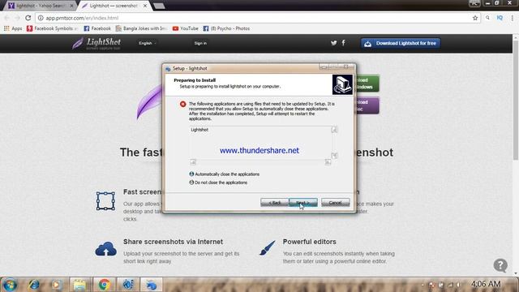Open Facebook Symbols bookmark
This screenshot has height=292, width=519.
tap(52, 28)
